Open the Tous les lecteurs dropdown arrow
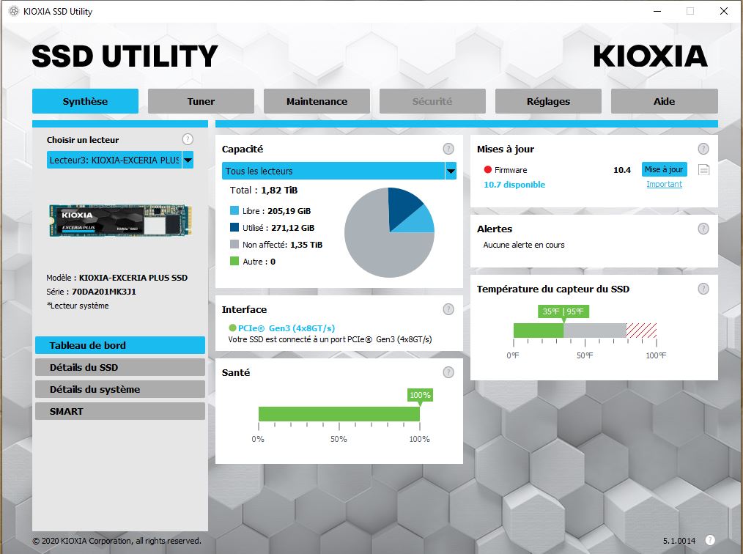The image size is (743, 554). coord(451,171)
